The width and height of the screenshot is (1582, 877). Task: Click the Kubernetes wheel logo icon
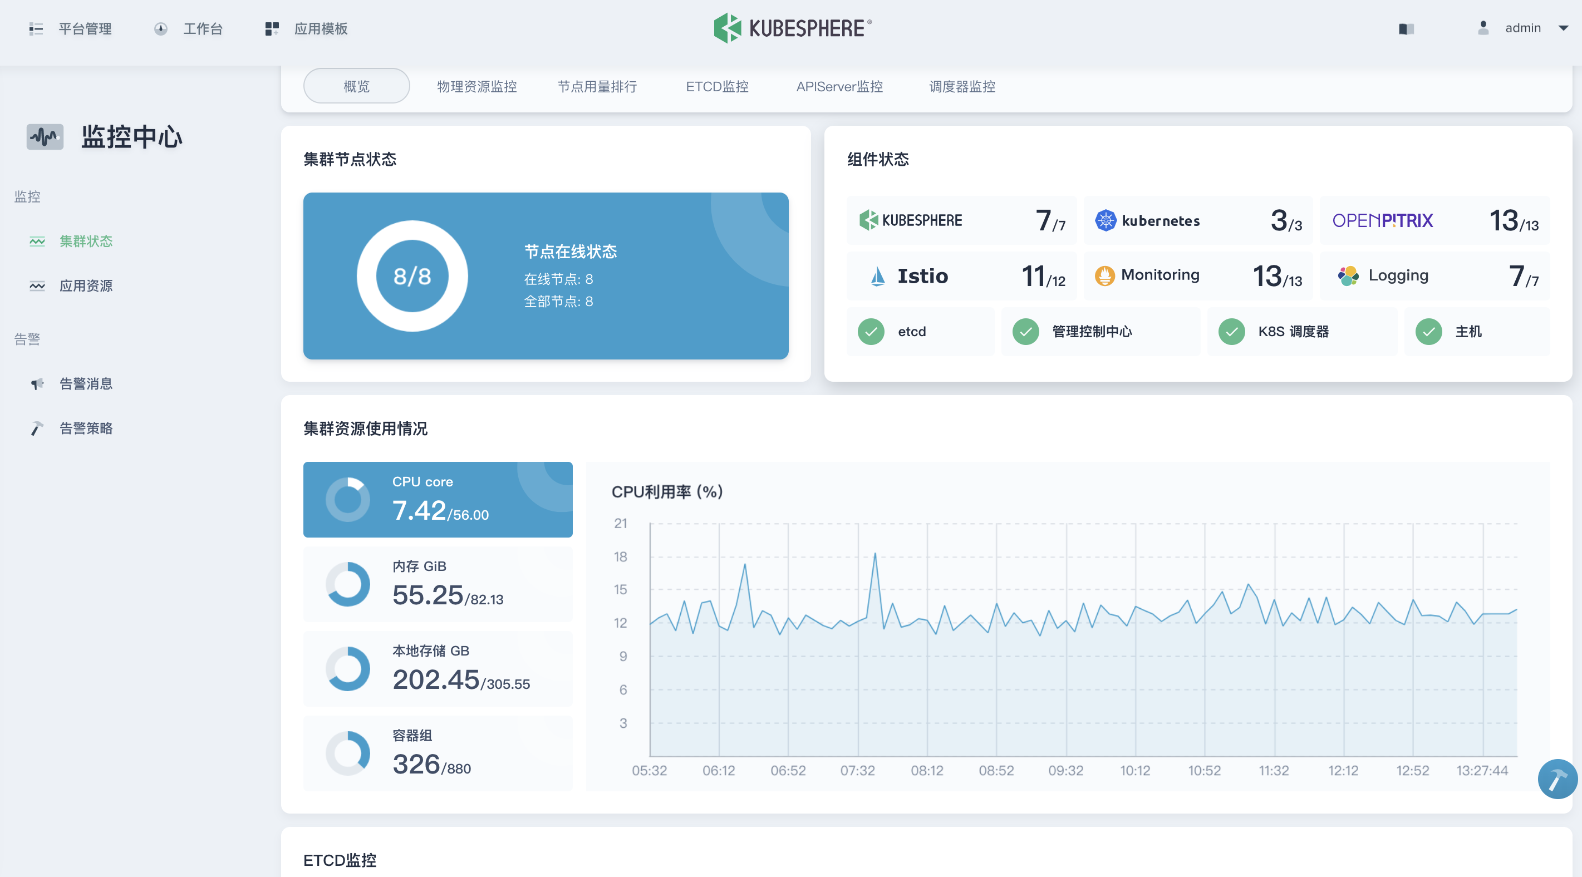(x=1106, y=220)
